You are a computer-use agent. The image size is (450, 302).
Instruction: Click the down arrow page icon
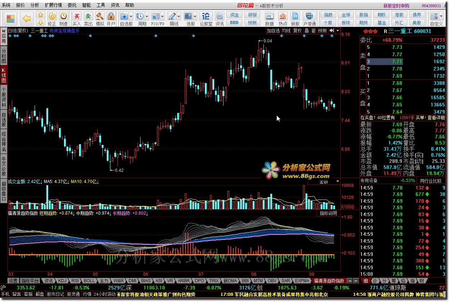pyautogui.click(x=41, y=22)
